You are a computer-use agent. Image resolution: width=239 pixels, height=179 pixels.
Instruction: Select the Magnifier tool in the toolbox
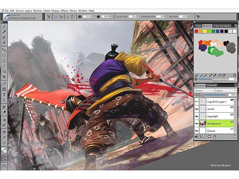(4, 137)
